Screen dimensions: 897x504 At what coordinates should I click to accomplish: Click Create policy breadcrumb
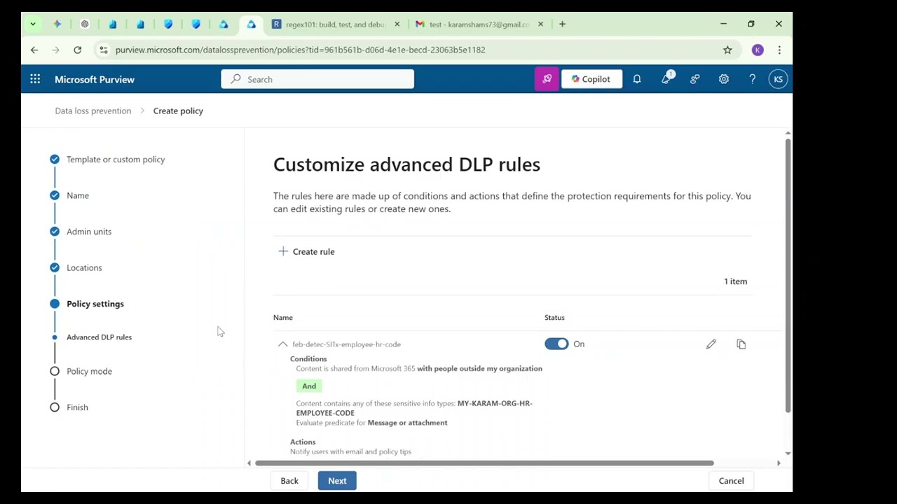[178, 111]
